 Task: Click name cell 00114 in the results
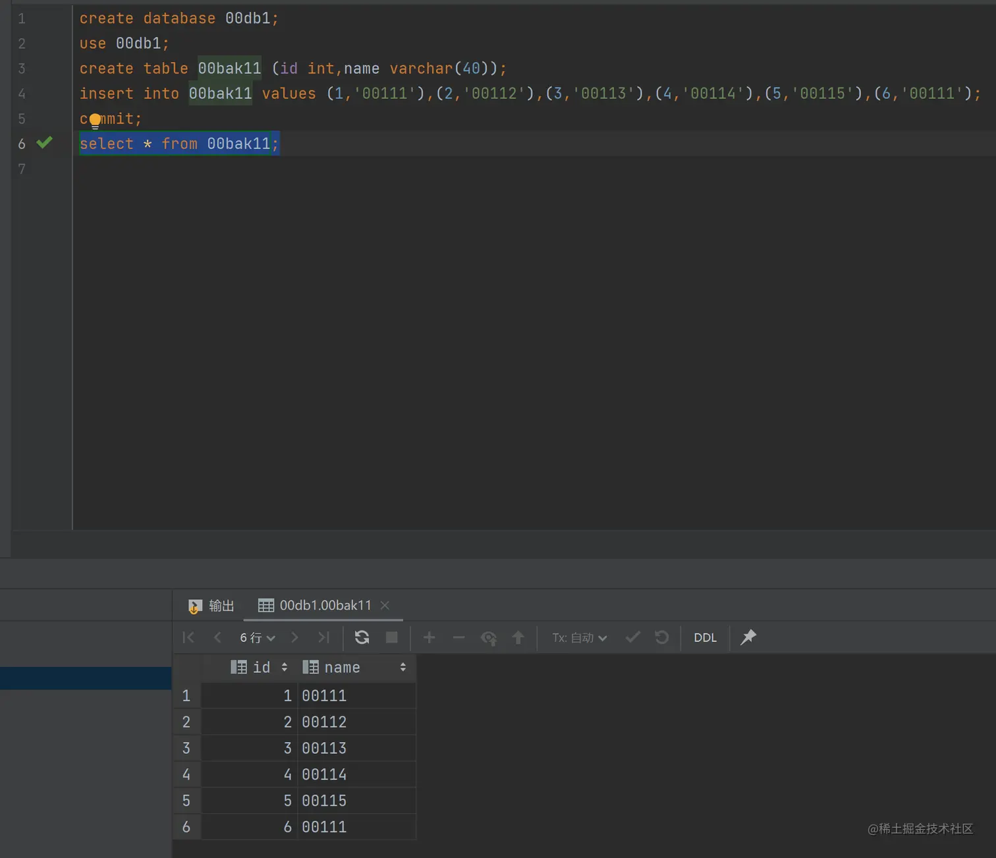tap(357, 774)
